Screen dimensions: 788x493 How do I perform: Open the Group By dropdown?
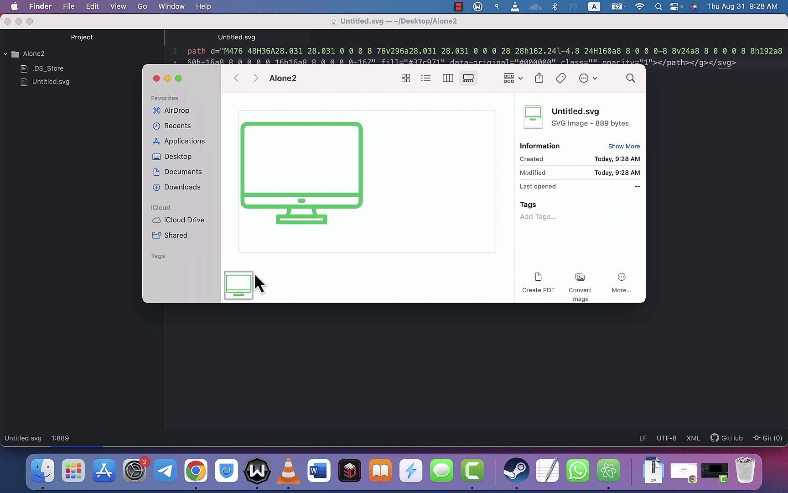click(513, 79)
